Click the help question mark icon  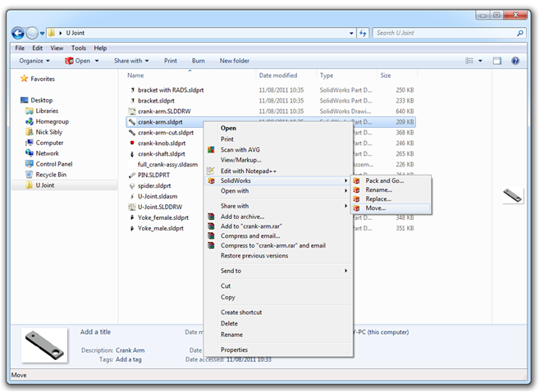[515, 61]
